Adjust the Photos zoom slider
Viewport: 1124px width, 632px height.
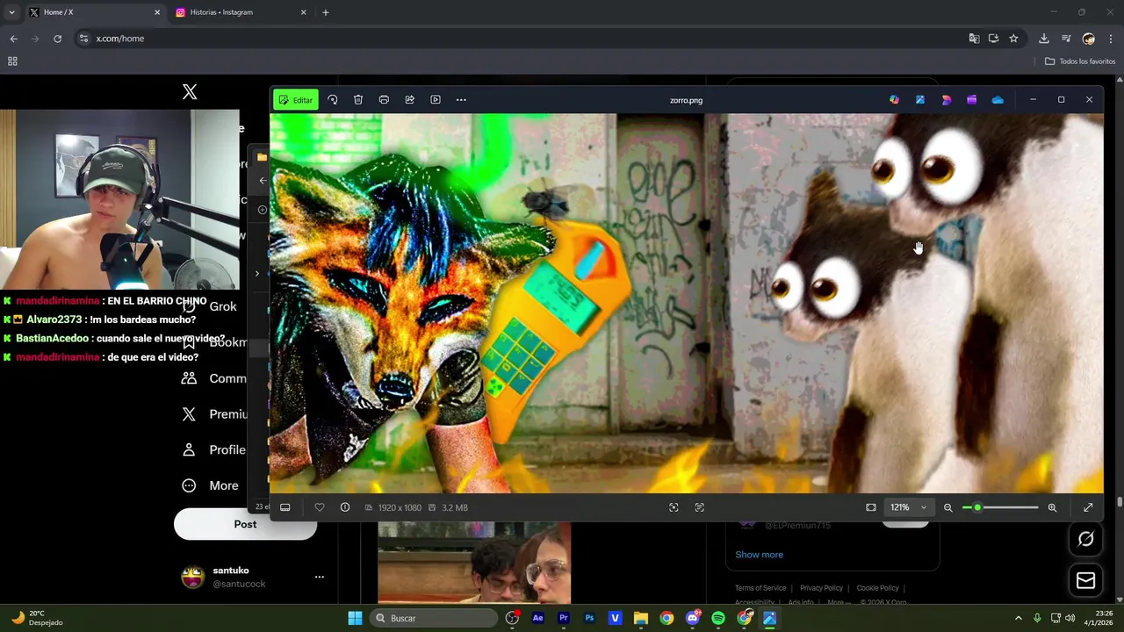tap(1000, 507)
